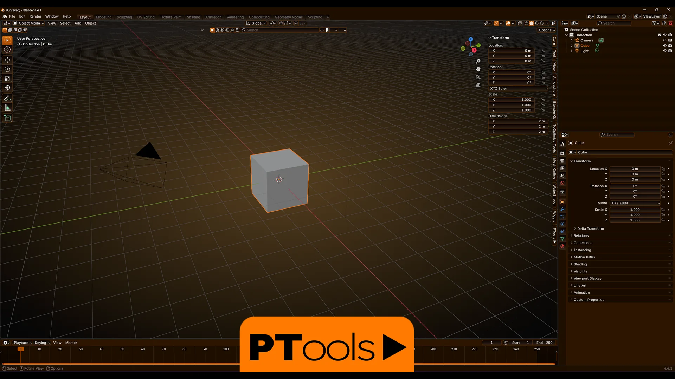
Task: Switch to rendered viewport shading
Action: [541, 24]
